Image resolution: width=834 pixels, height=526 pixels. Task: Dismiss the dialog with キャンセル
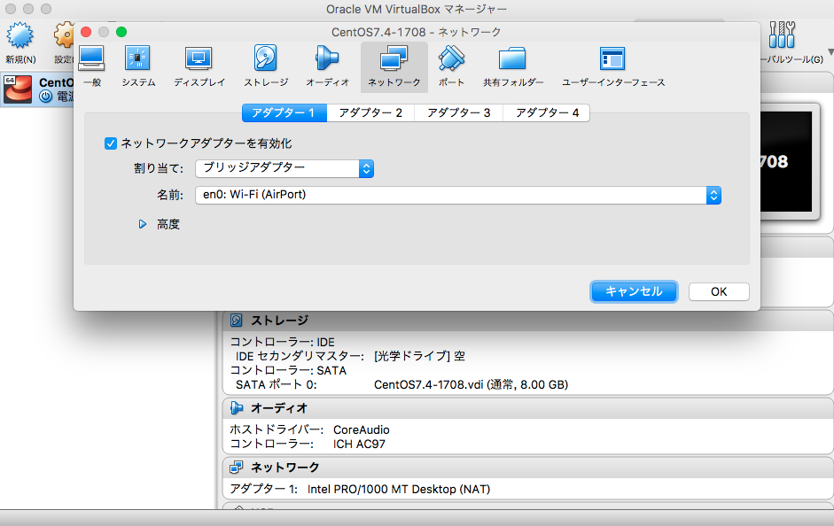click(x=634, y=291)
